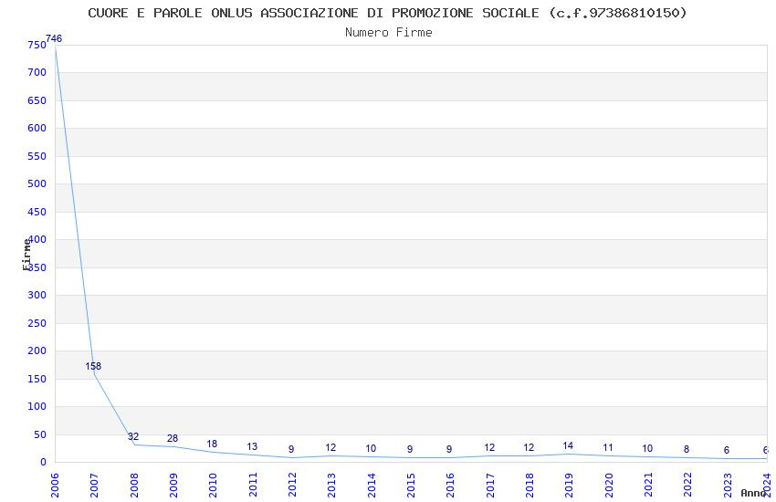Viewport: 776px width, 502px height.
Task: Click y-axis tick label "150"
Action: pyautogui.click(x=37, y=379)
